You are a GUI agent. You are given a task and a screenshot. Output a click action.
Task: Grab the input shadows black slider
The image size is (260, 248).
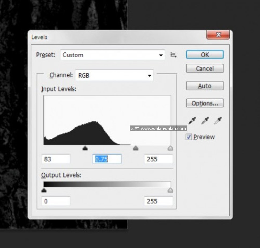pos(85,148)
